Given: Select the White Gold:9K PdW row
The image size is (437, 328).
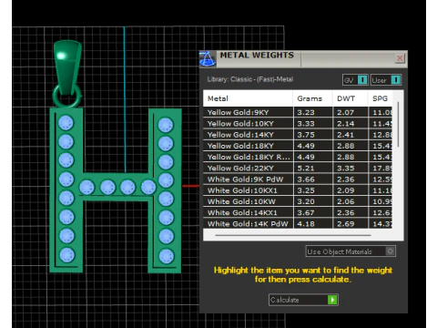Looking at the screenshot, I should (x=298, y=179).
